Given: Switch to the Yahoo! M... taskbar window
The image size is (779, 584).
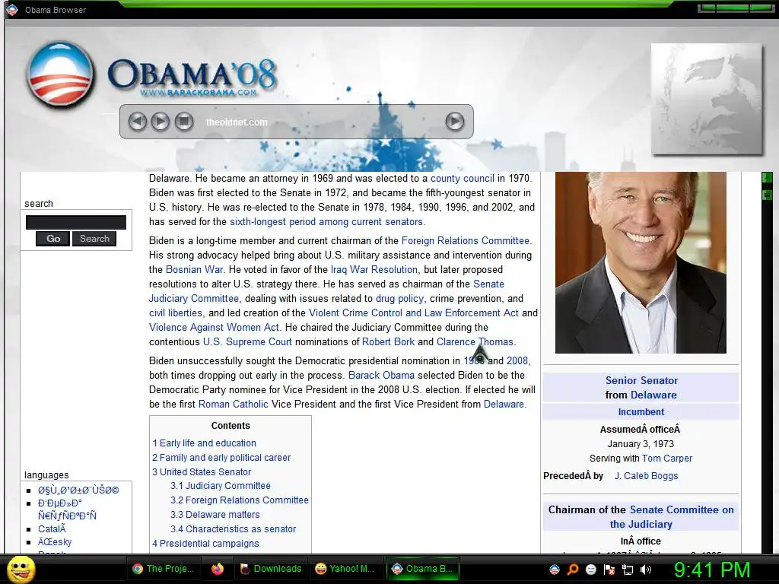Looking at the screenshot, I should coord(345,569).
